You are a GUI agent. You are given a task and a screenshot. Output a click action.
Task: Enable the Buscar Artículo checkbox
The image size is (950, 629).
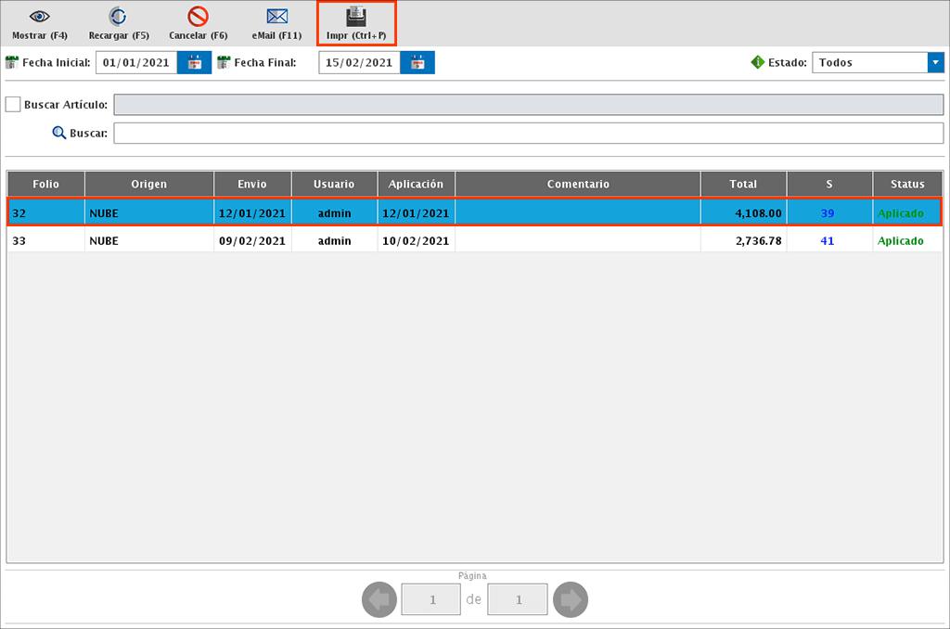13,105
